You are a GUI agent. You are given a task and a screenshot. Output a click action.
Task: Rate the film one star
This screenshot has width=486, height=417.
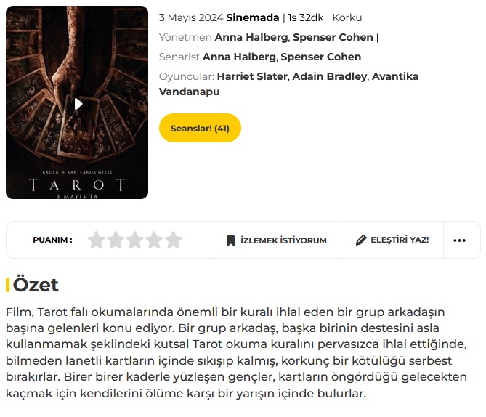pos(97,240)
